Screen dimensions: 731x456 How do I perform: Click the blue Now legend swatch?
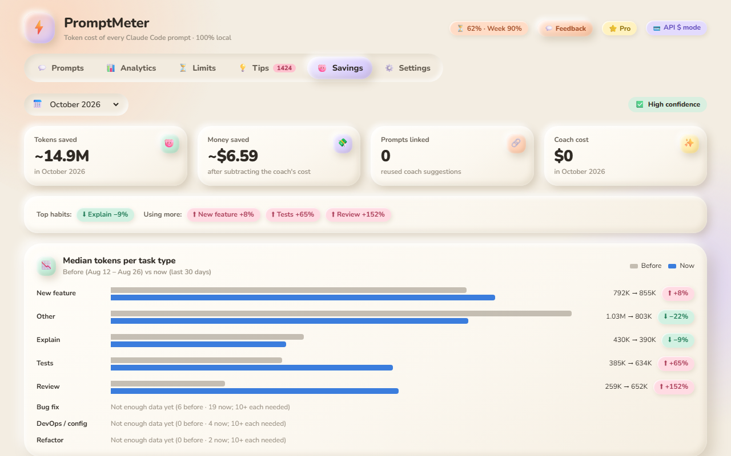coord(672,266)
